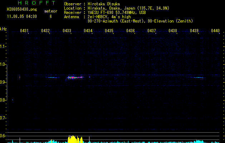Click the yellow spike before 0431 in power graph
225x143 pixels.
click(x=20, y=140)
